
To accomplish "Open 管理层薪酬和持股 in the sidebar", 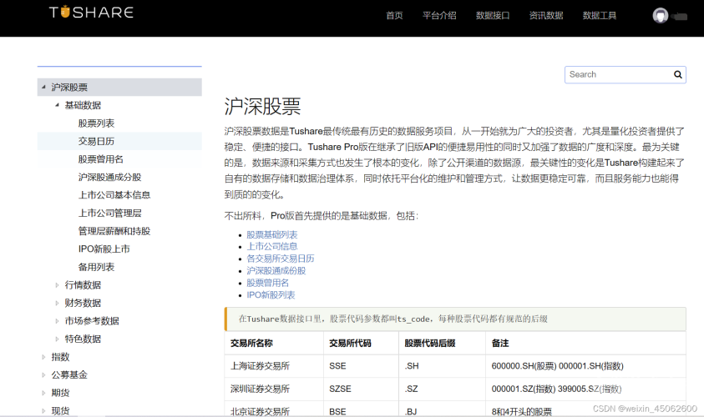I will point(114,231).
